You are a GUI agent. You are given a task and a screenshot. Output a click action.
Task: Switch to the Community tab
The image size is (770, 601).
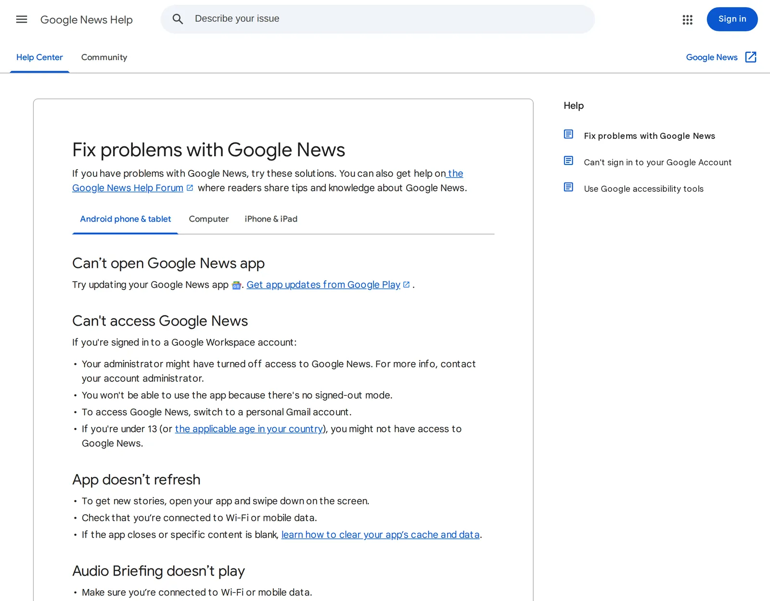[104, 57]
